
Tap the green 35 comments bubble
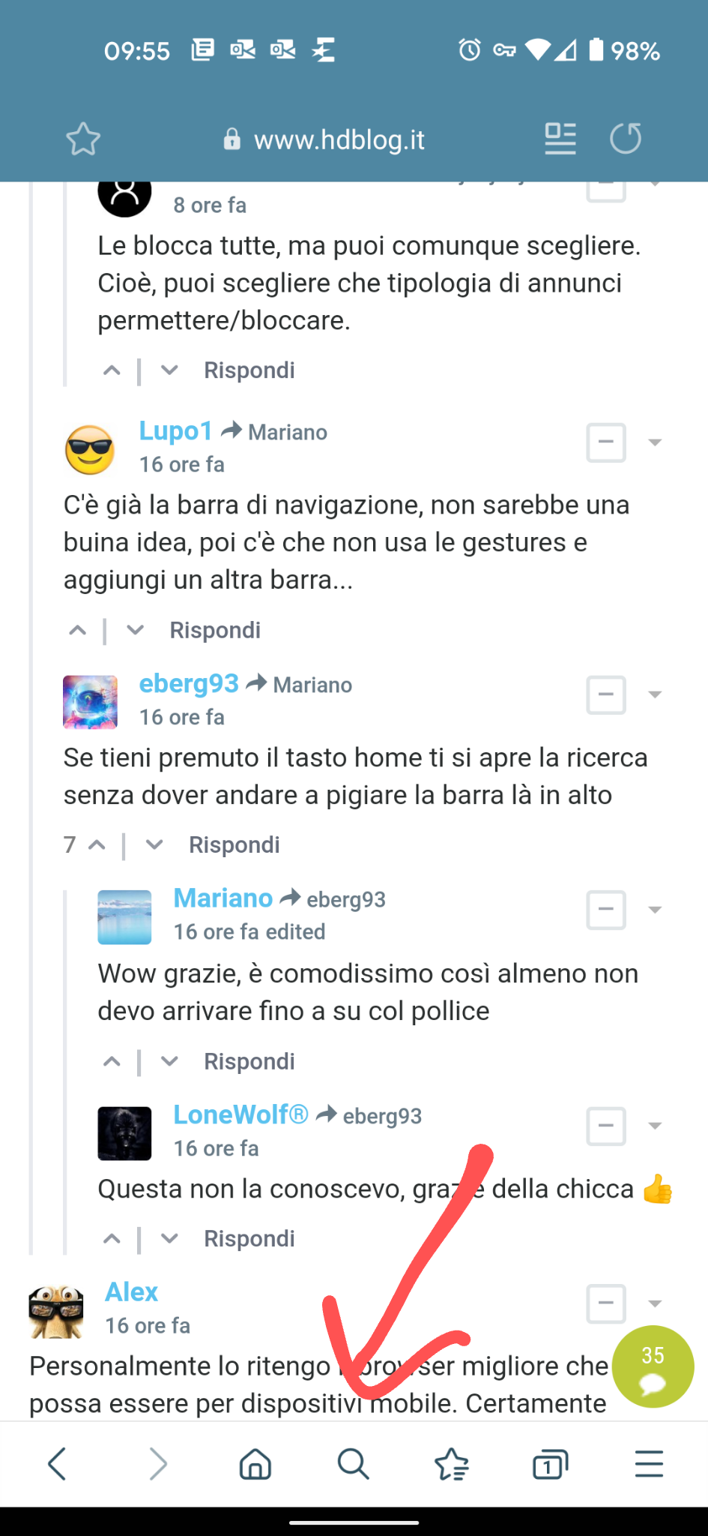[x=653, y=1366]
